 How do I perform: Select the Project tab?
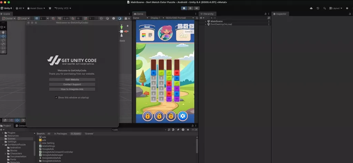click(6, 126)
